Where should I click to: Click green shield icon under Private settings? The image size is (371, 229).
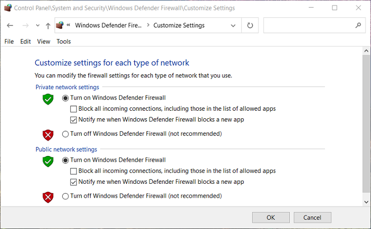pos(48,99)
